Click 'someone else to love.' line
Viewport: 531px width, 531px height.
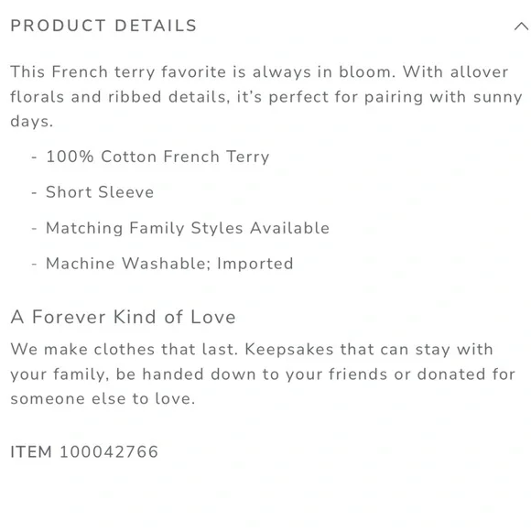coord(103,398)
